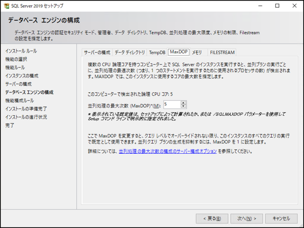Screen dimensions: 304x228
Task: Click the サーバーの構成 step in sidebar
Action: coord(18,84)
